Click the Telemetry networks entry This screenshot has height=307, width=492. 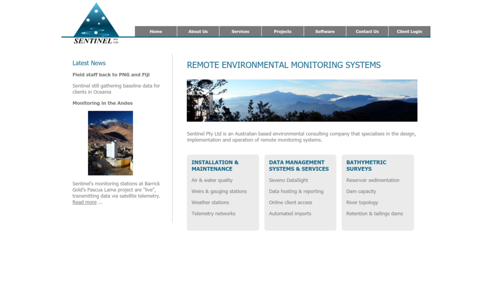click(213, 214)
